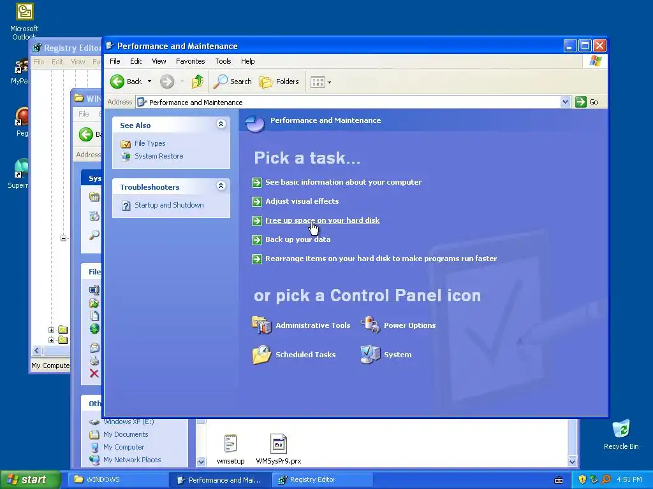653x489 pixels.
Task: Open the Search magnifier in the toolbar
Action: click(x=232, y=81)
